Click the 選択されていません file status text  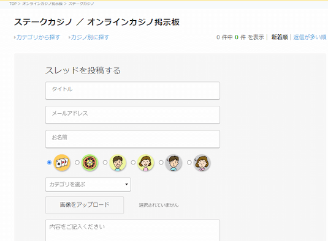[159, 205]
